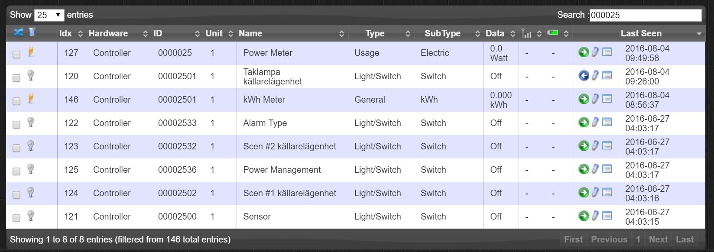The height and width of the screenshot is (252, 714).
Task: Click into the Search text field
Action: (x=646, y=15)
